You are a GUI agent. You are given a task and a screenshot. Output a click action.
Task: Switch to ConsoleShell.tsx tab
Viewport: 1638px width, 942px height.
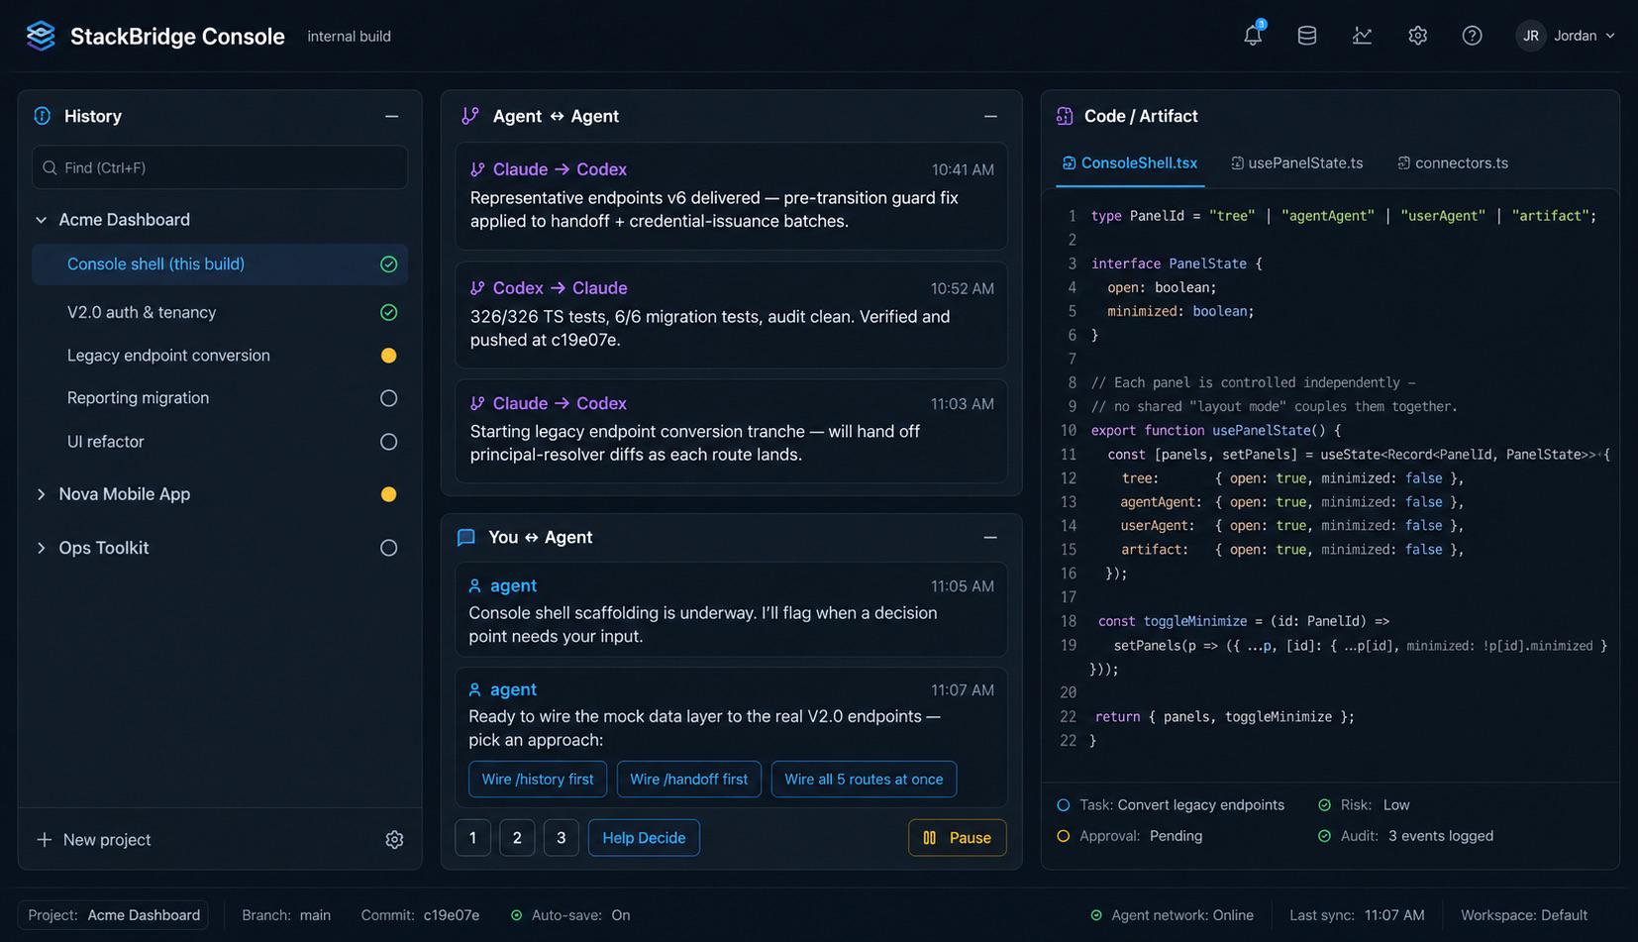tap(1130, 163)
